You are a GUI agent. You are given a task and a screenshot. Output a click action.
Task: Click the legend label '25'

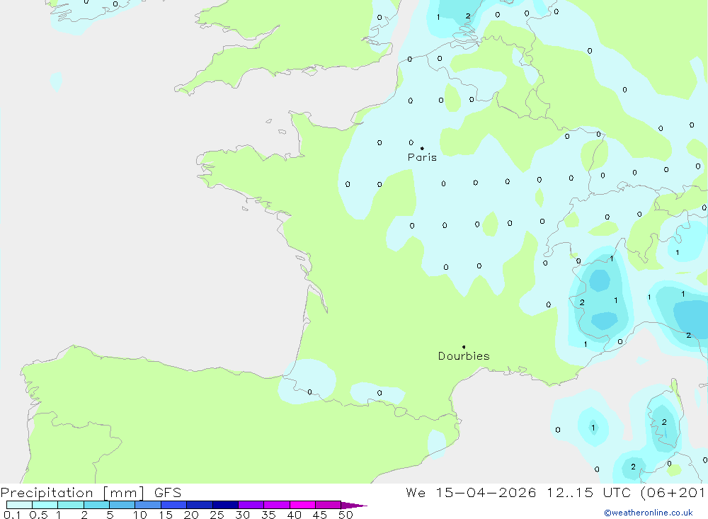coord(217,515)
